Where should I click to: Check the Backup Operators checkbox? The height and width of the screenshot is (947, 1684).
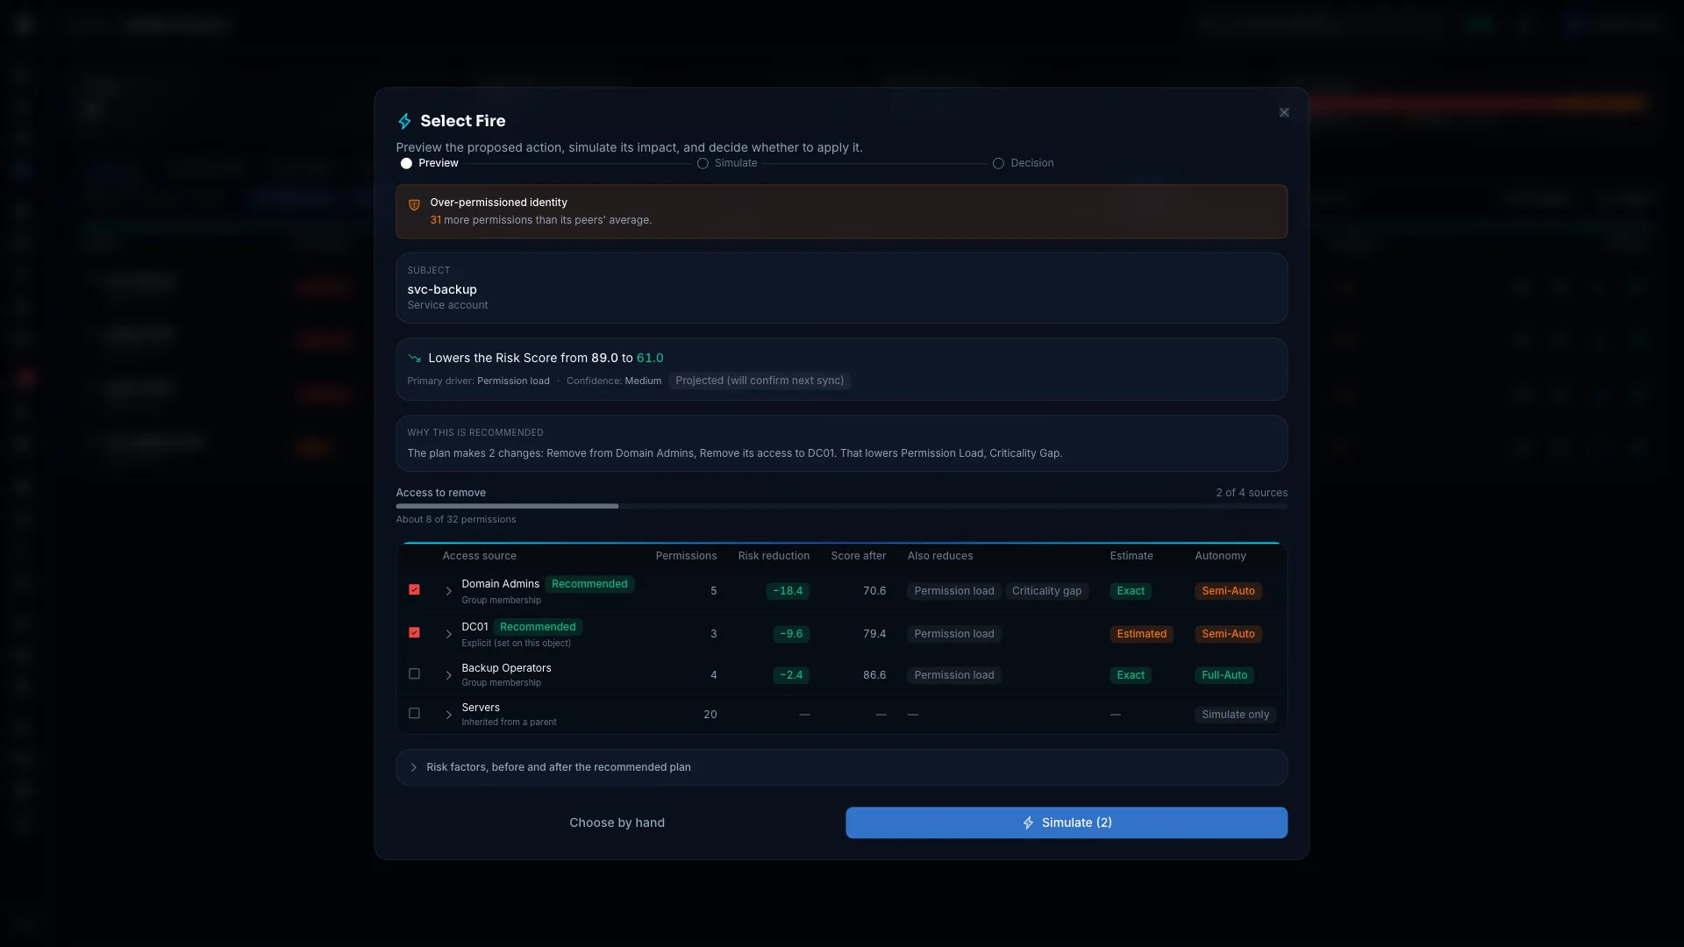(x=414, y=673)
